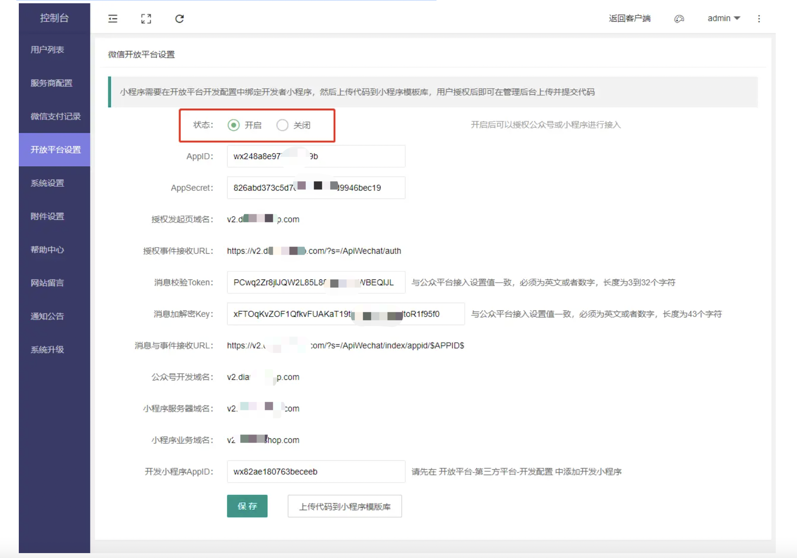Open 附件设置 in the sidebar
This screenshot has height=558, width=797.
pyautogui.click(x=54, y=216)
